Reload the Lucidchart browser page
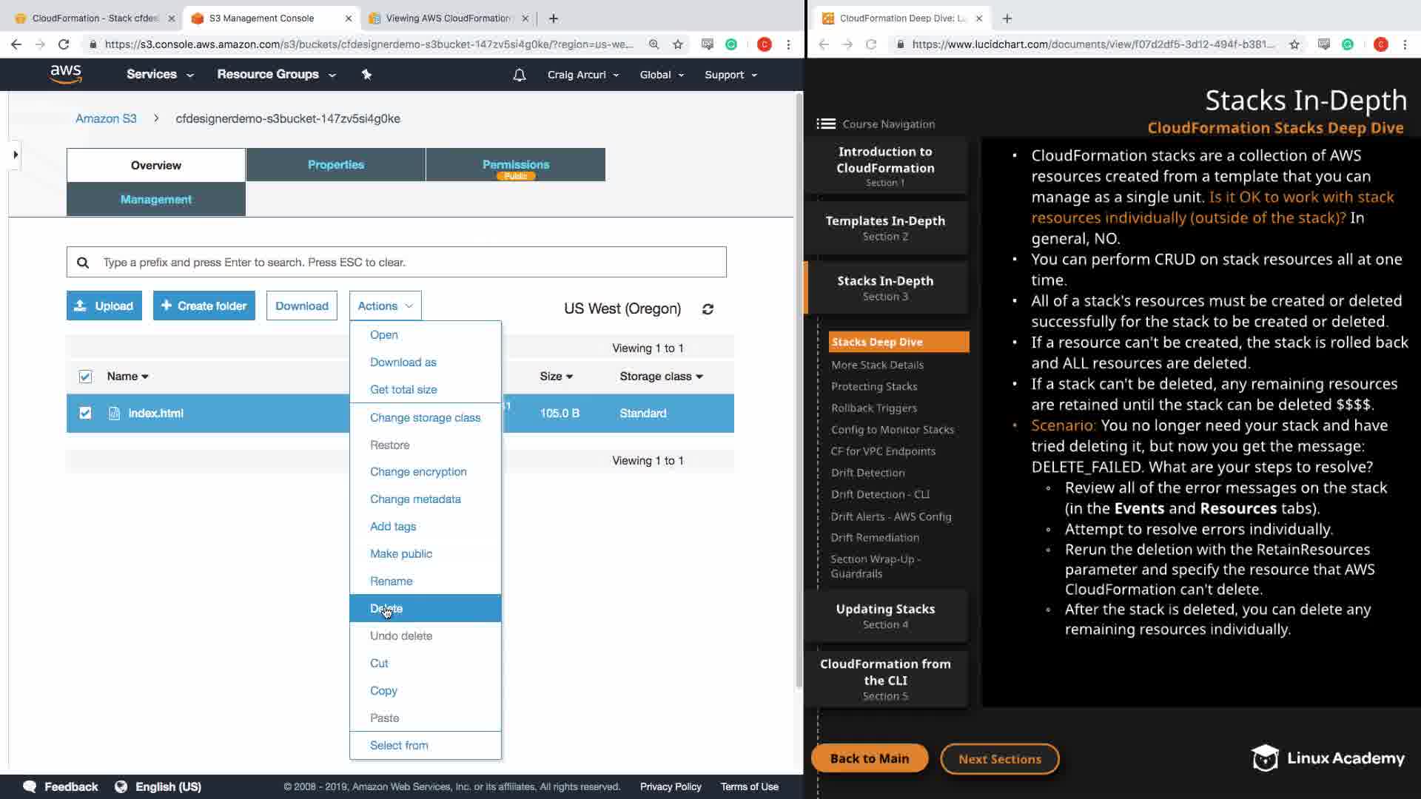 [x=871, y=44]
